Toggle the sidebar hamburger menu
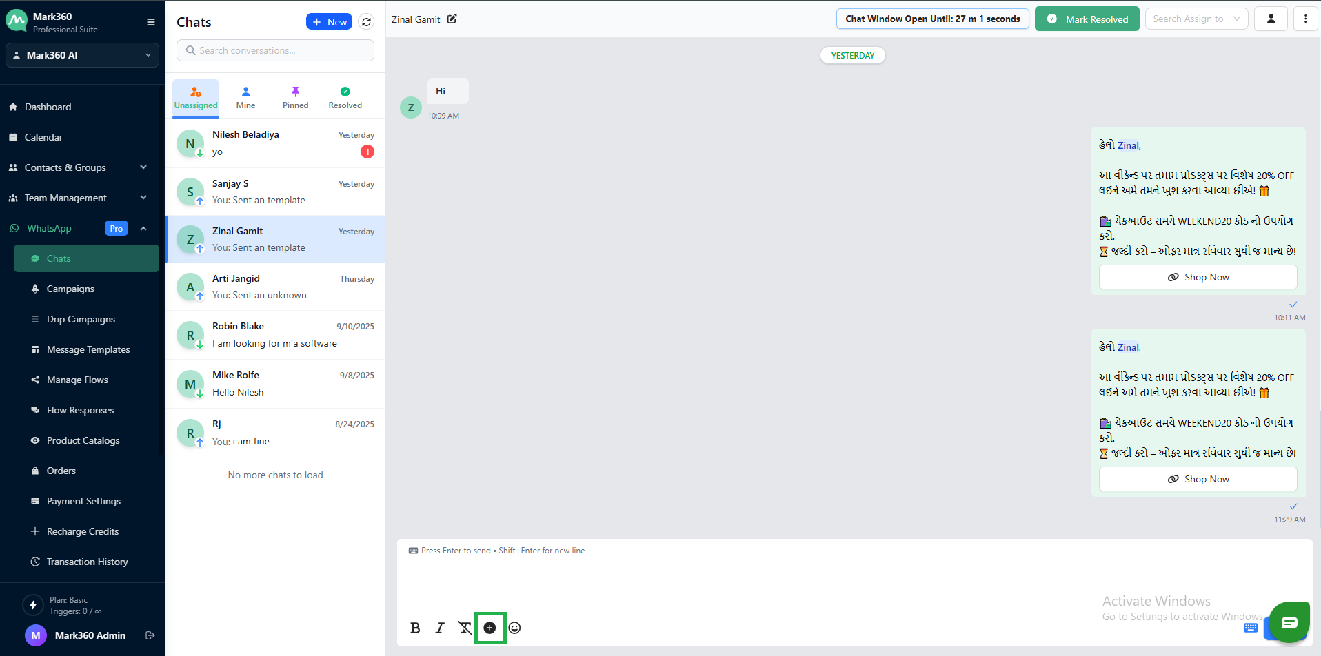Screen dimensions: 1321x656 point(150,22)
